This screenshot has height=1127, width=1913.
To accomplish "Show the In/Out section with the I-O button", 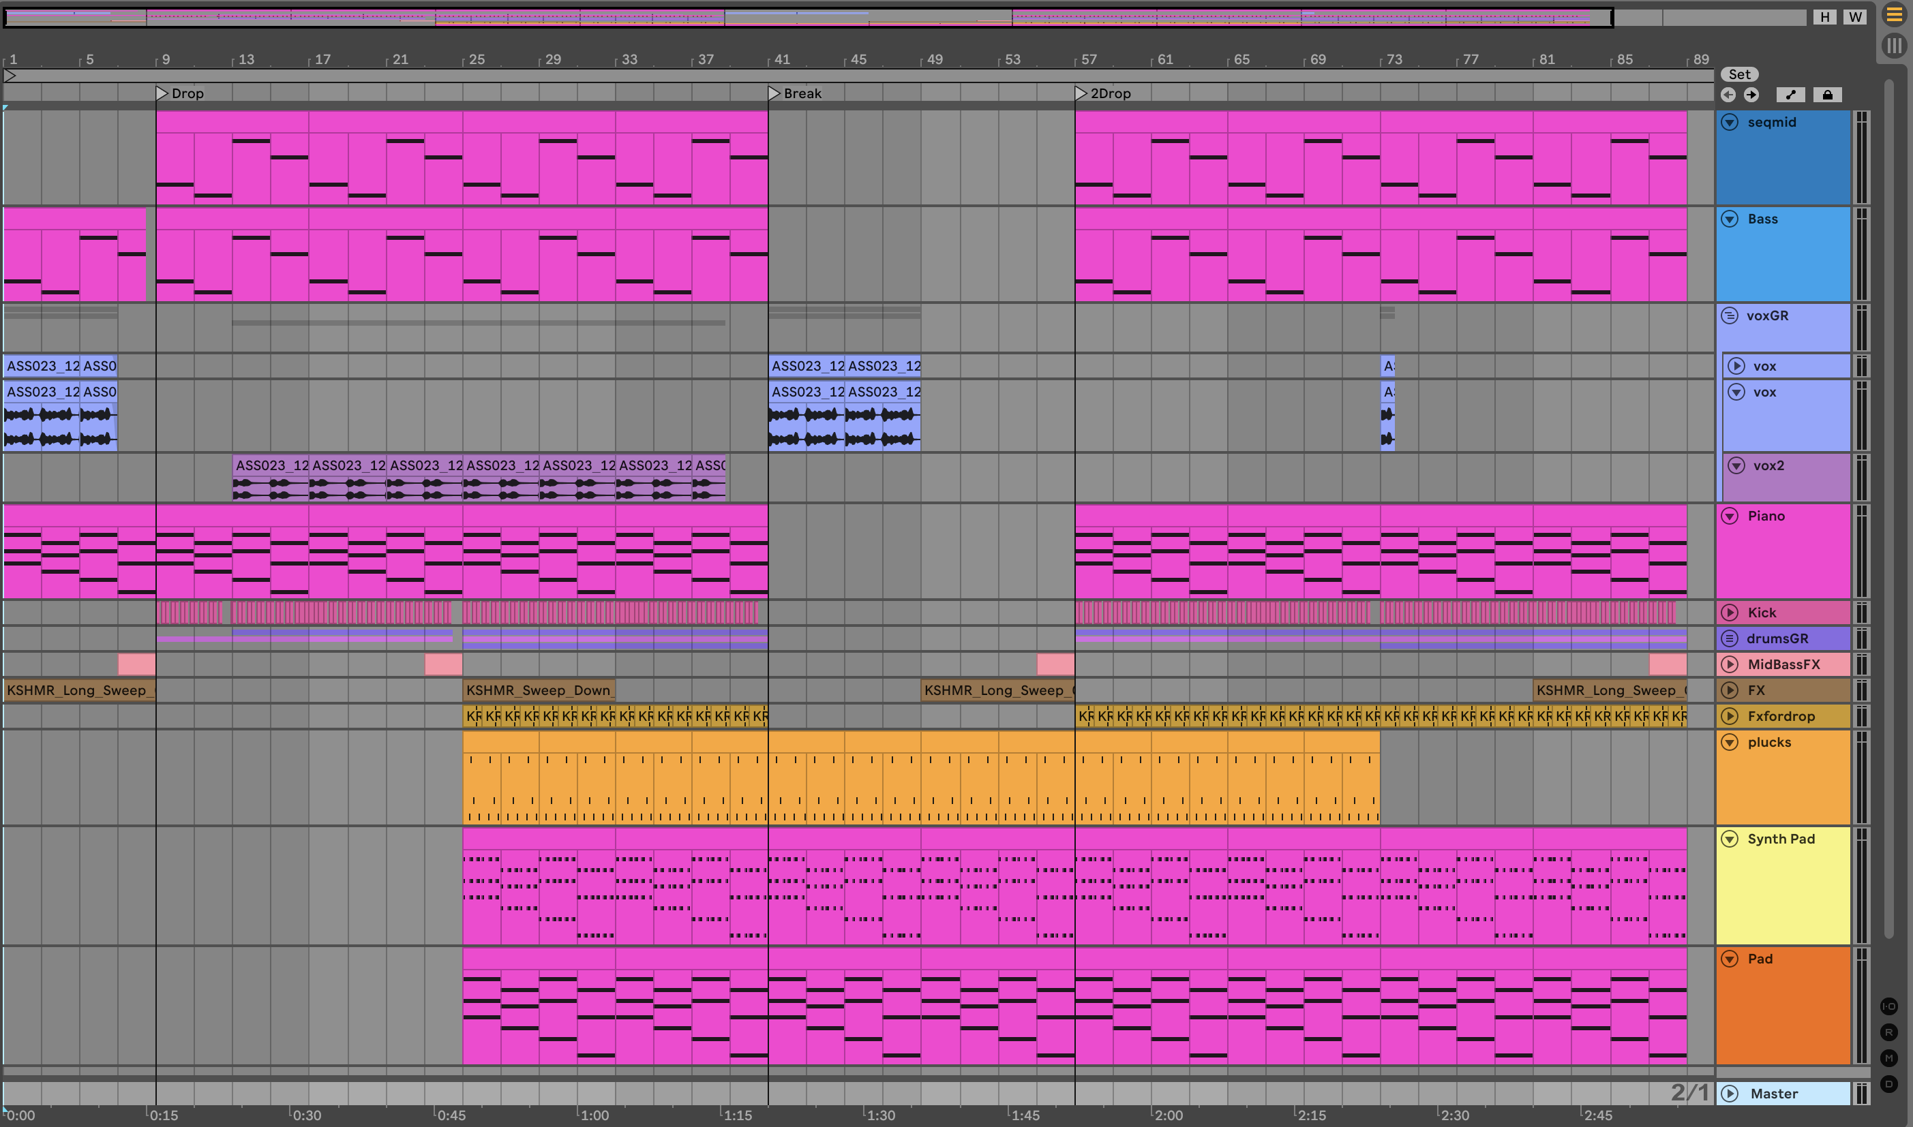I will tap(1888, 1006).
